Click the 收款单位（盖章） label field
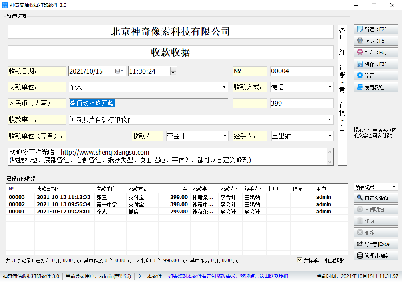402x282 pixels. (x=37, y=136)
